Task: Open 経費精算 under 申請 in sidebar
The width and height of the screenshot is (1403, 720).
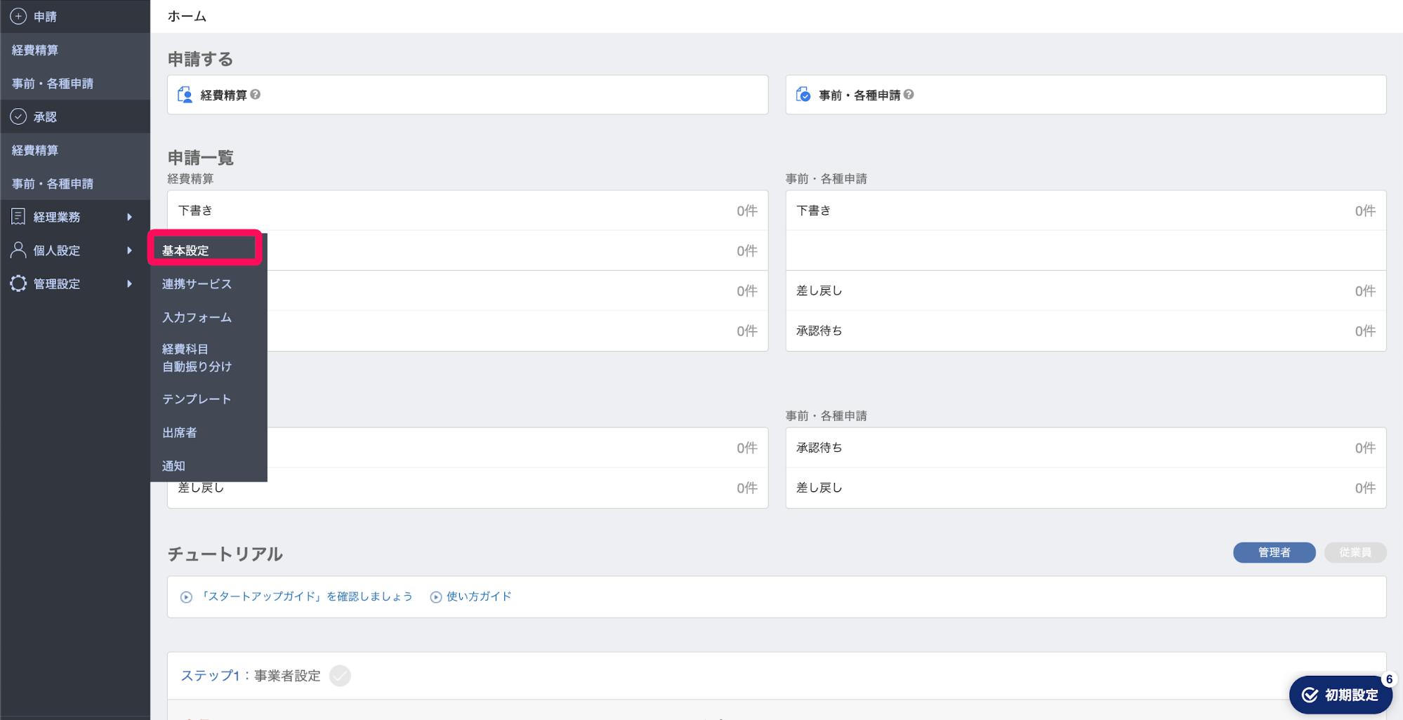Action: 75,50
